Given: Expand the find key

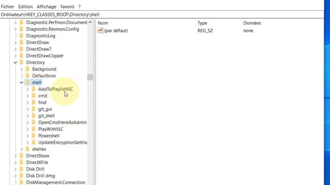Looking at the screenshot, I should point(27,103).
